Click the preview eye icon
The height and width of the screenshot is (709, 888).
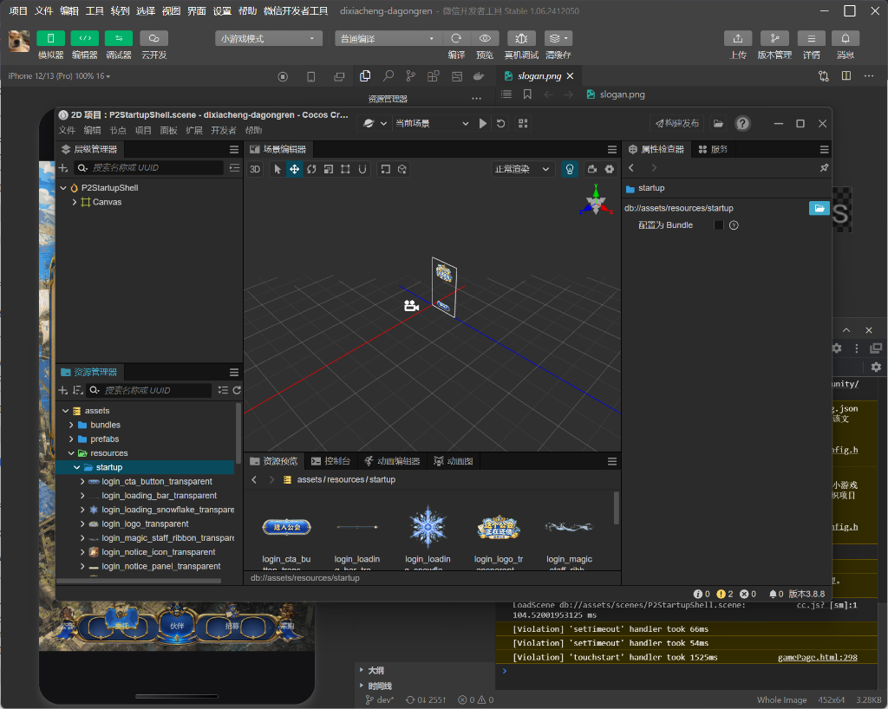point(485,38)
